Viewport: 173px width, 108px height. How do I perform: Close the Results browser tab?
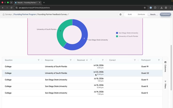(40, 3)
